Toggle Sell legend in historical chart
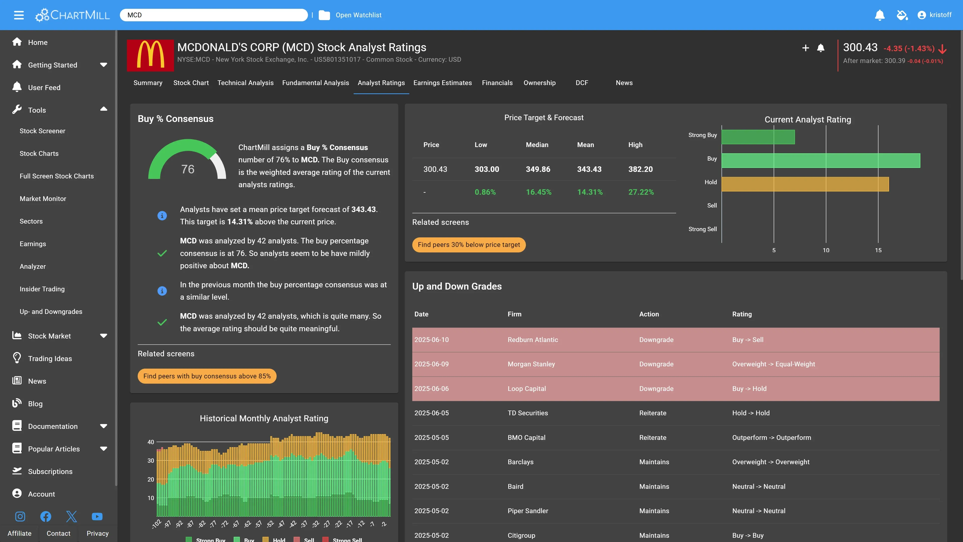Image resolution: width=963 pixels, height=542 pixels. (304, 540)
